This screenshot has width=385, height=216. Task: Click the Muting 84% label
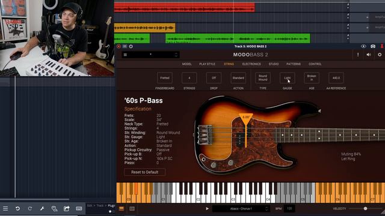[351, 154]
